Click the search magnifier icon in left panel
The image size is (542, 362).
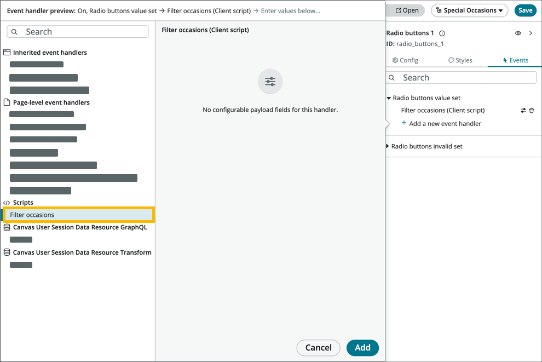[14, 31]
